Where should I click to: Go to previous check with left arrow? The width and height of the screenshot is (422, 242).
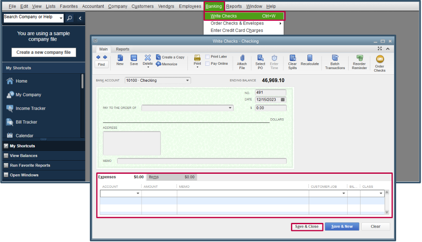(98, 57)
